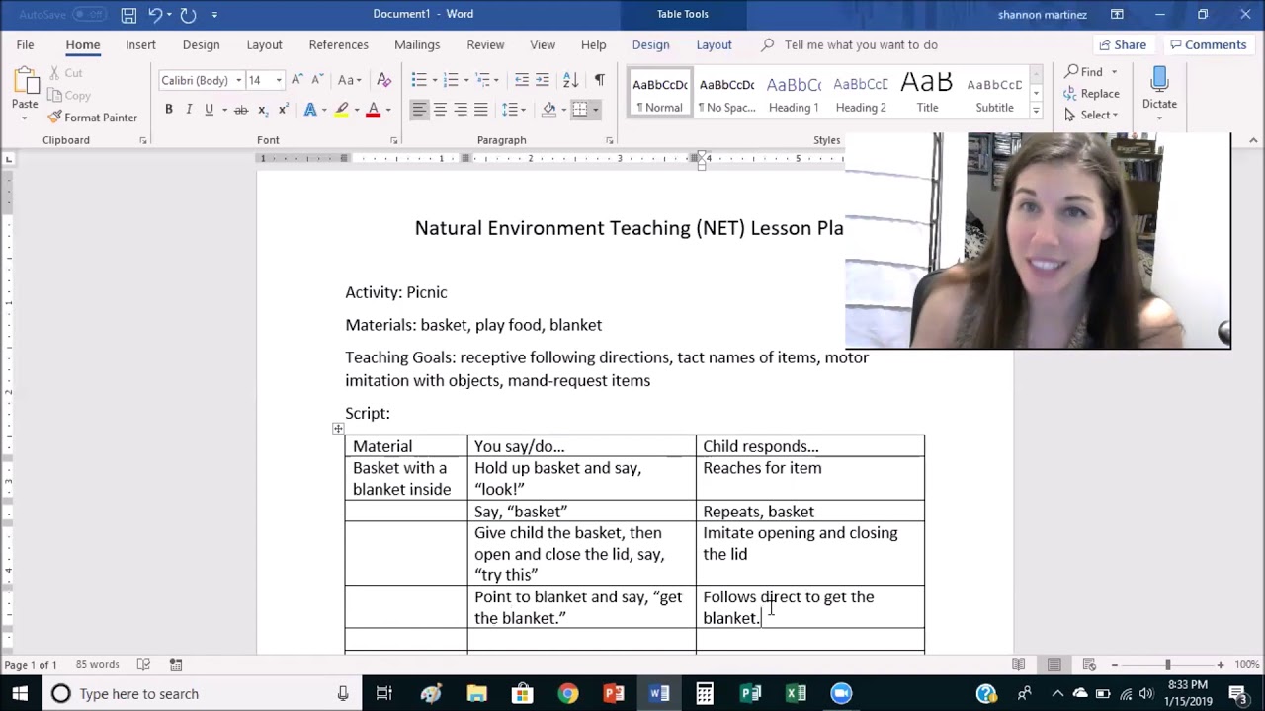
Task: Toggle AutoSave switch
Action: 90,15
